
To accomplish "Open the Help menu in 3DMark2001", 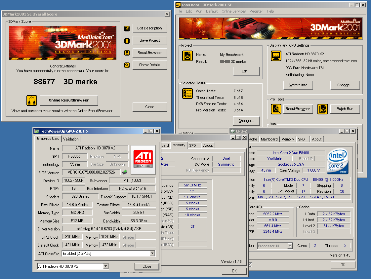I will [x=270, y=11].
